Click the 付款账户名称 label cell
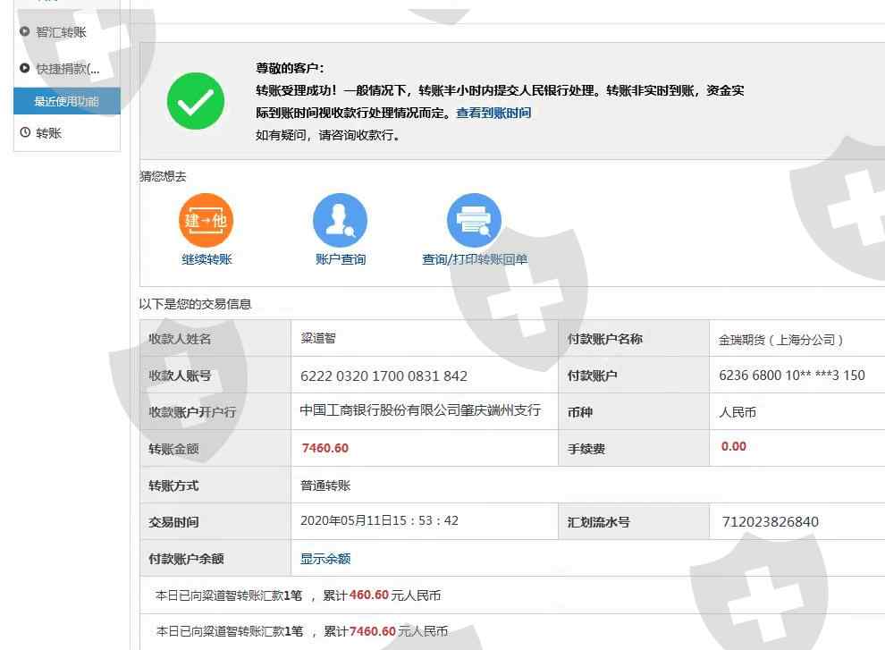This screenshot has height=650, width=885. [634, 338]
